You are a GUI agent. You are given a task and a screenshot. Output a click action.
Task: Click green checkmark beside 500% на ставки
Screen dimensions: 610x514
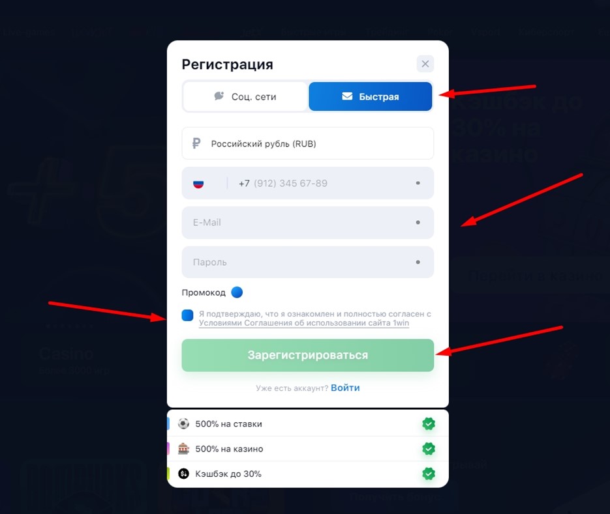pos(429,424)
